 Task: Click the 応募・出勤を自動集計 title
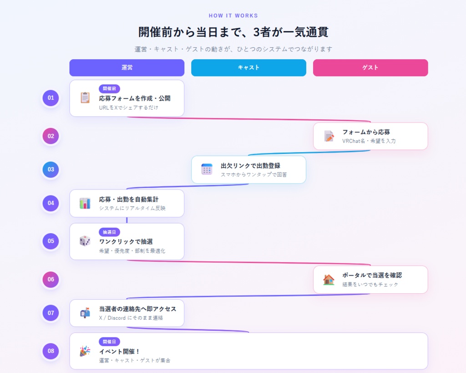pos(129,199)
